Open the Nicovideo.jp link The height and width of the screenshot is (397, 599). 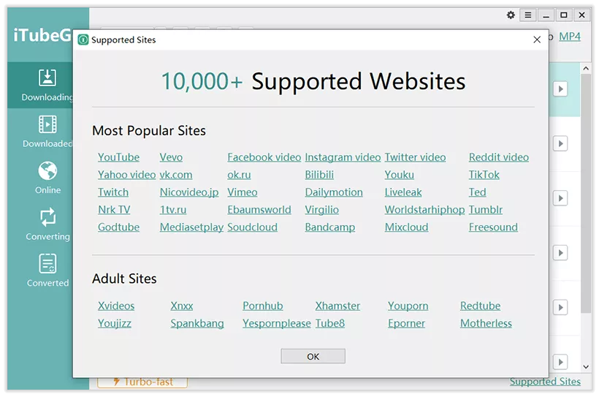[x=189, y=192]
